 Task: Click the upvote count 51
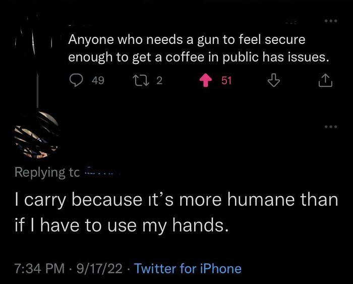click(226, 80)
